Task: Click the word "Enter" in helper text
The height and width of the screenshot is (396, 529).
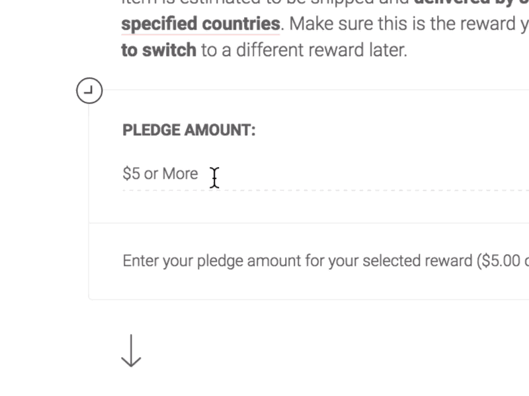Action: [140, 261]
